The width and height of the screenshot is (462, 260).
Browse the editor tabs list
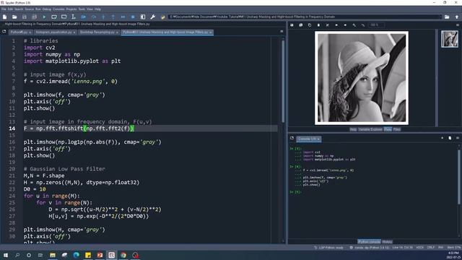click(x=4, y=32)
